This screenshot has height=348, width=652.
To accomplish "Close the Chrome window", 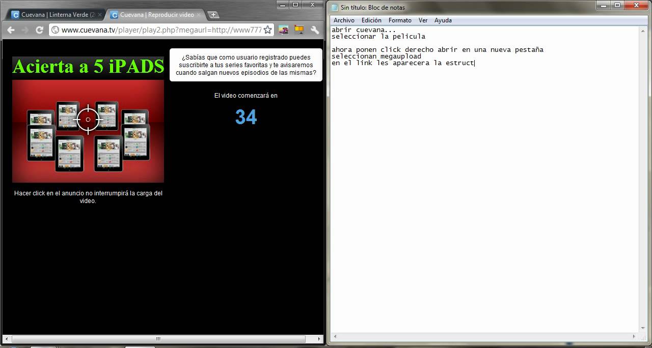I will (x=313, y=5).
